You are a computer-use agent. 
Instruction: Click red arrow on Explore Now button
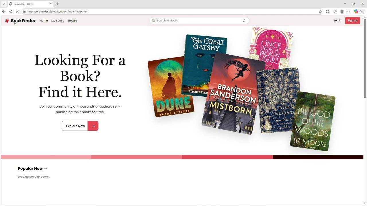coord(93,126)
